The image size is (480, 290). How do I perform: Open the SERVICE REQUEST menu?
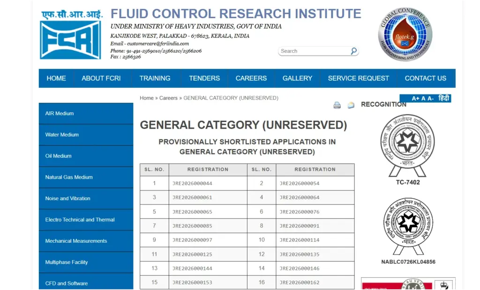359,78
